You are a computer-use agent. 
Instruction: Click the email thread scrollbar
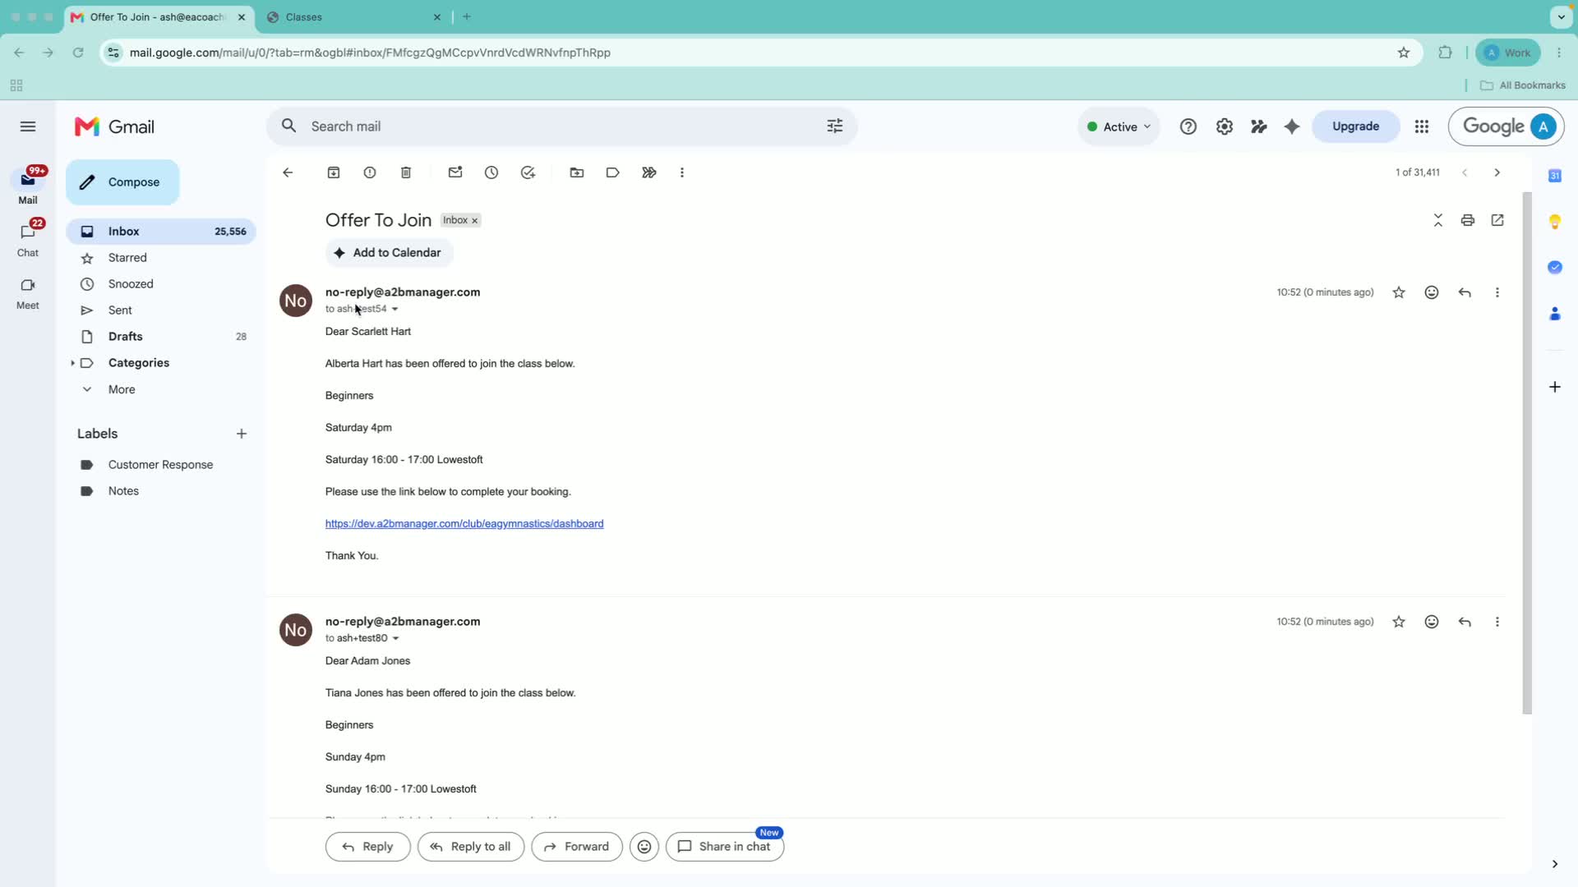pyautogui.click(x=1527, y=453)
